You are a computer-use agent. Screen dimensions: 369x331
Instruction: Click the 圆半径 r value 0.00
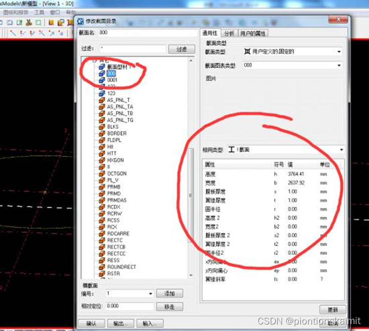(x=293, y=209)
